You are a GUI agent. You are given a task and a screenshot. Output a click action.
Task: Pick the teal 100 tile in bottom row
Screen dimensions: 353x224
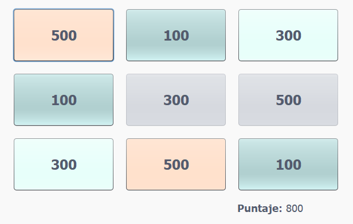288,165
